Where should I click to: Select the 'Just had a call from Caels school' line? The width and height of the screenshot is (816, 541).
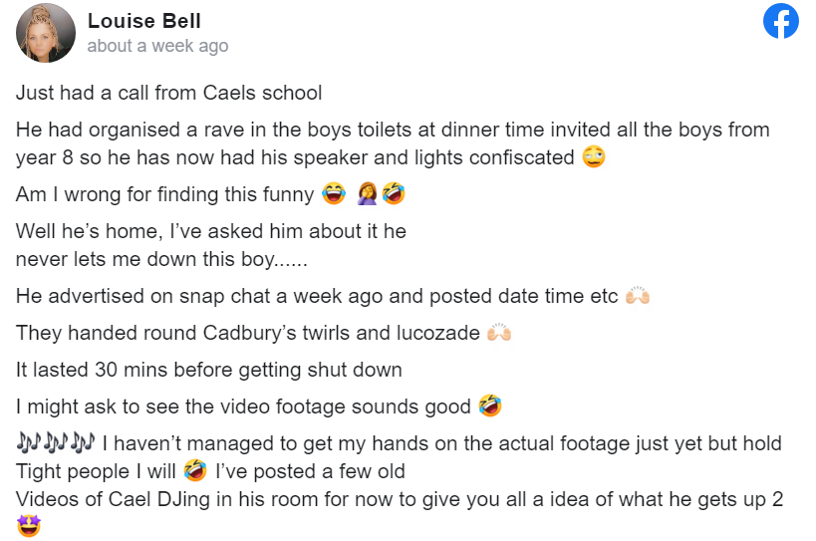(x=169, y=93)
